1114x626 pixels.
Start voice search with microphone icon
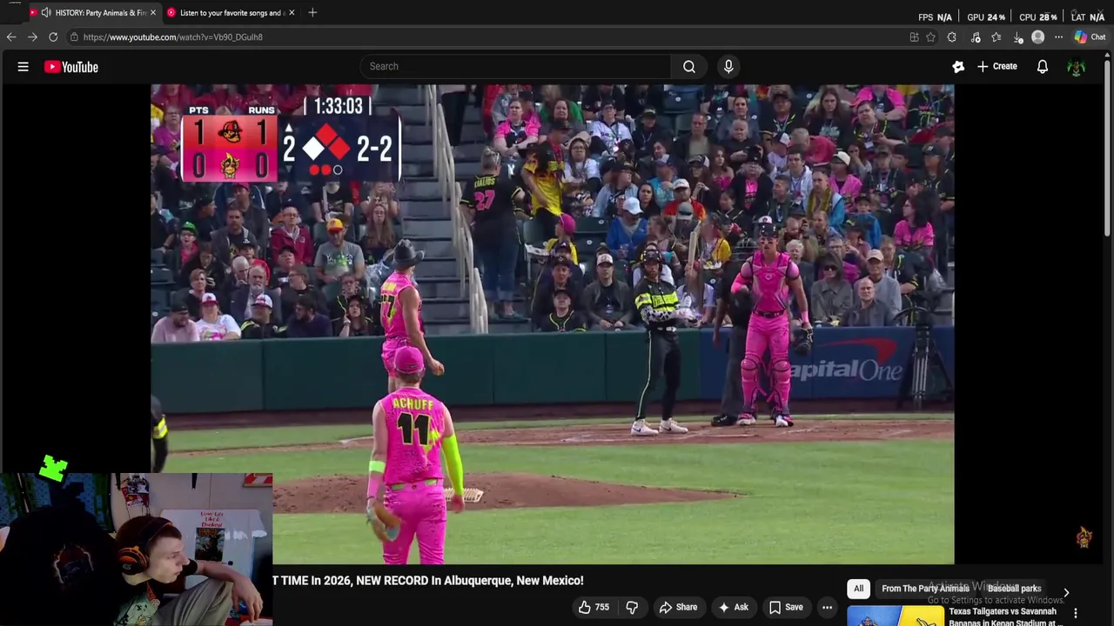(x=728, y=66)
